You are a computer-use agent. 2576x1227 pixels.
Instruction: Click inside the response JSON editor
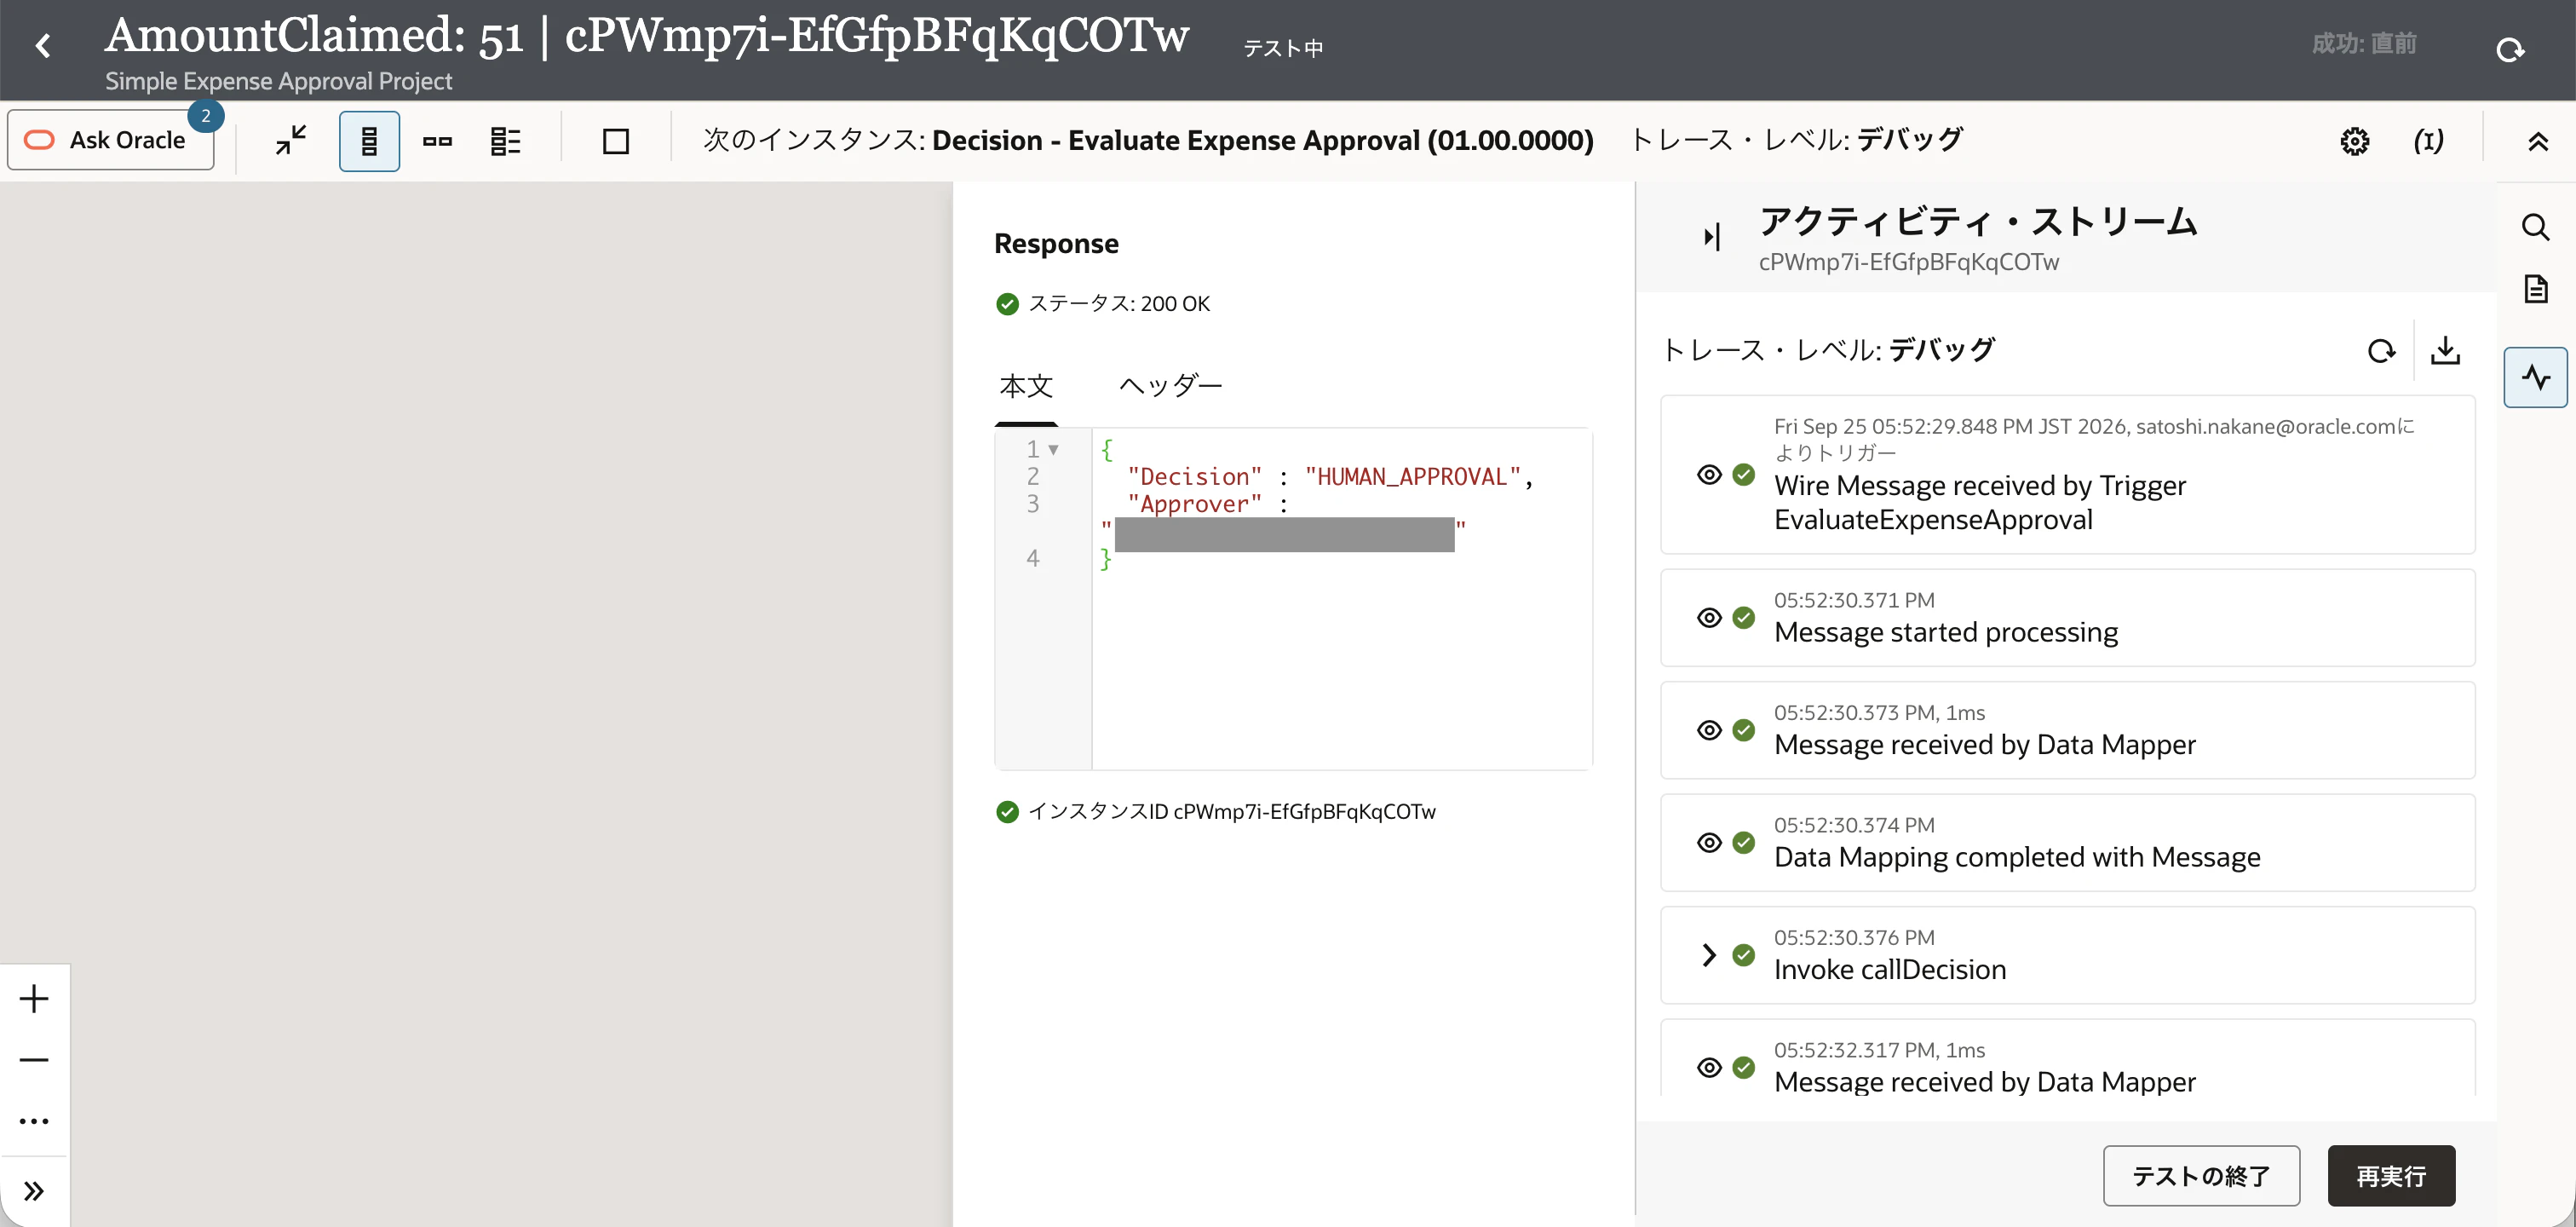(x=1293, y=599)
